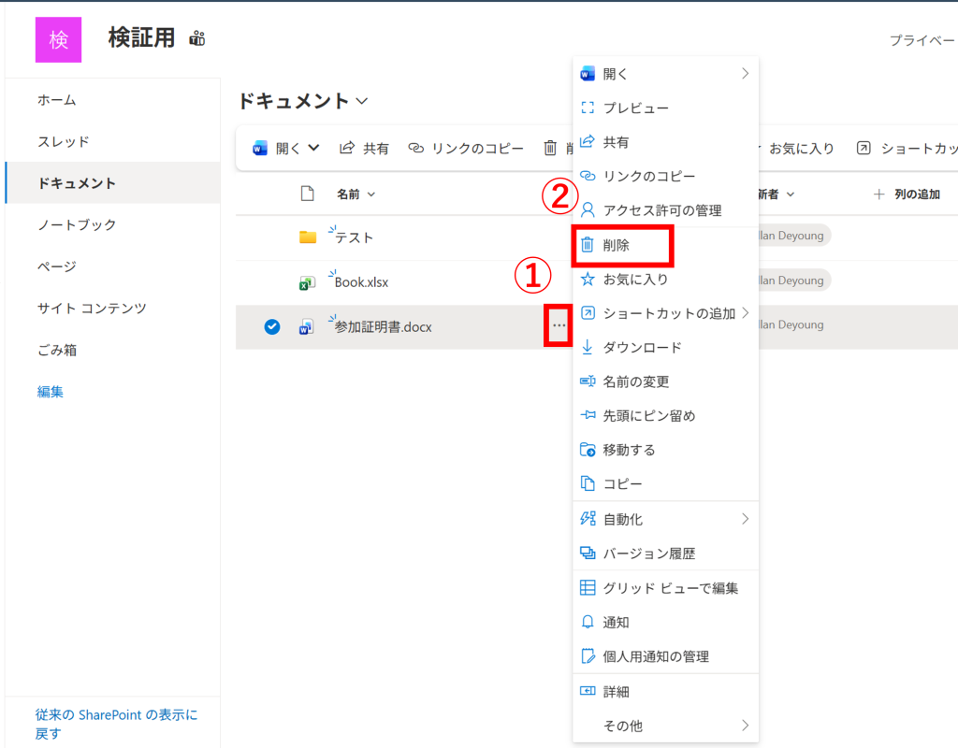Uncheck the selected 参加証明書.docx row checkbox
The width and height of the screenshot is (958, 748).
[x=272, y=326]
